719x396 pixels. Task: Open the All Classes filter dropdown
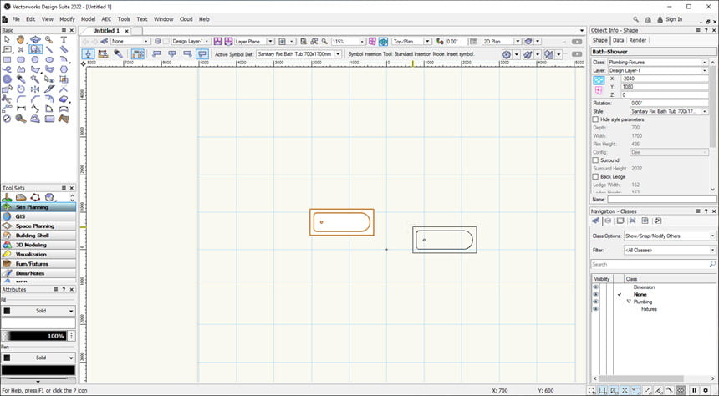click(670, 251)
